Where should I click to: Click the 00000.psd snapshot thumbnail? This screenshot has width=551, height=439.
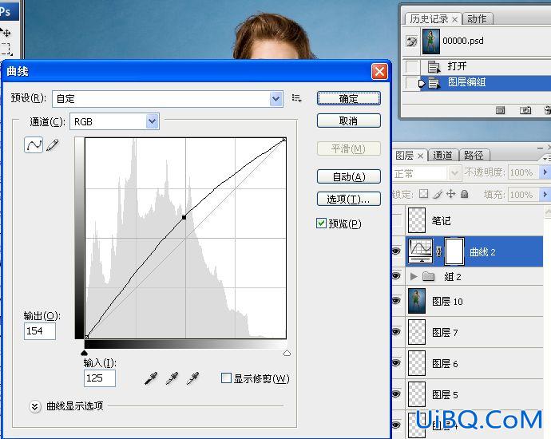pos(431,42)
